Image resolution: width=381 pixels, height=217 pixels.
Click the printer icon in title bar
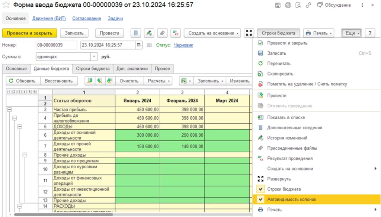coord(288,5)
